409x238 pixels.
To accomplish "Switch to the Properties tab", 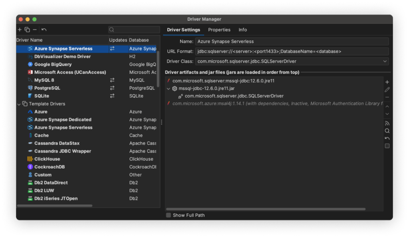I will pyautogui.click(x=219, y=30).
